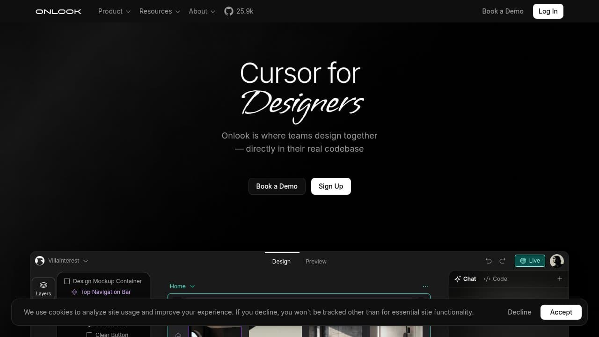Click the Log In button

[548, 11]
